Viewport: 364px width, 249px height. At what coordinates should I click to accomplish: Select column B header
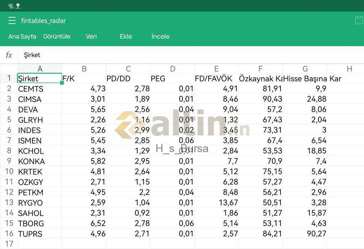84,69
